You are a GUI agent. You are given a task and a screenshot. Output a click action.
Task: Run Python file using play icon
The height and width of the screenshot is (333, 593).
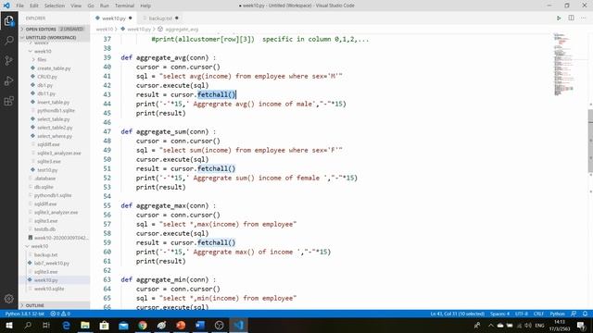pos(559,18)
